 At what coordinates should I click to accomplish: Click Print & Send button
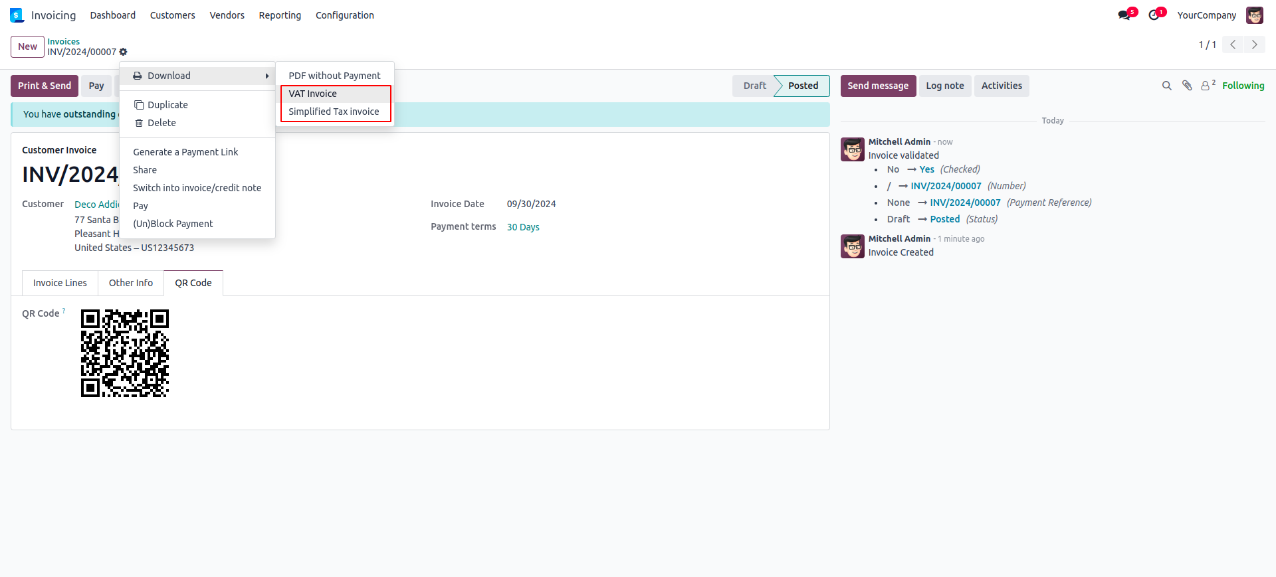click(x=45, y=86)
